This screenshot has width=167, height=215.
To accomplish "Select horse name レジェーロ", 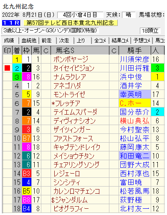I will [x=66, y=174].
